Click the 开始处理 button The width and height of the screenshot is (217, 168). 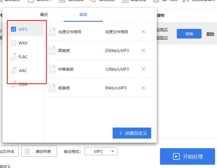coord(188,156)
